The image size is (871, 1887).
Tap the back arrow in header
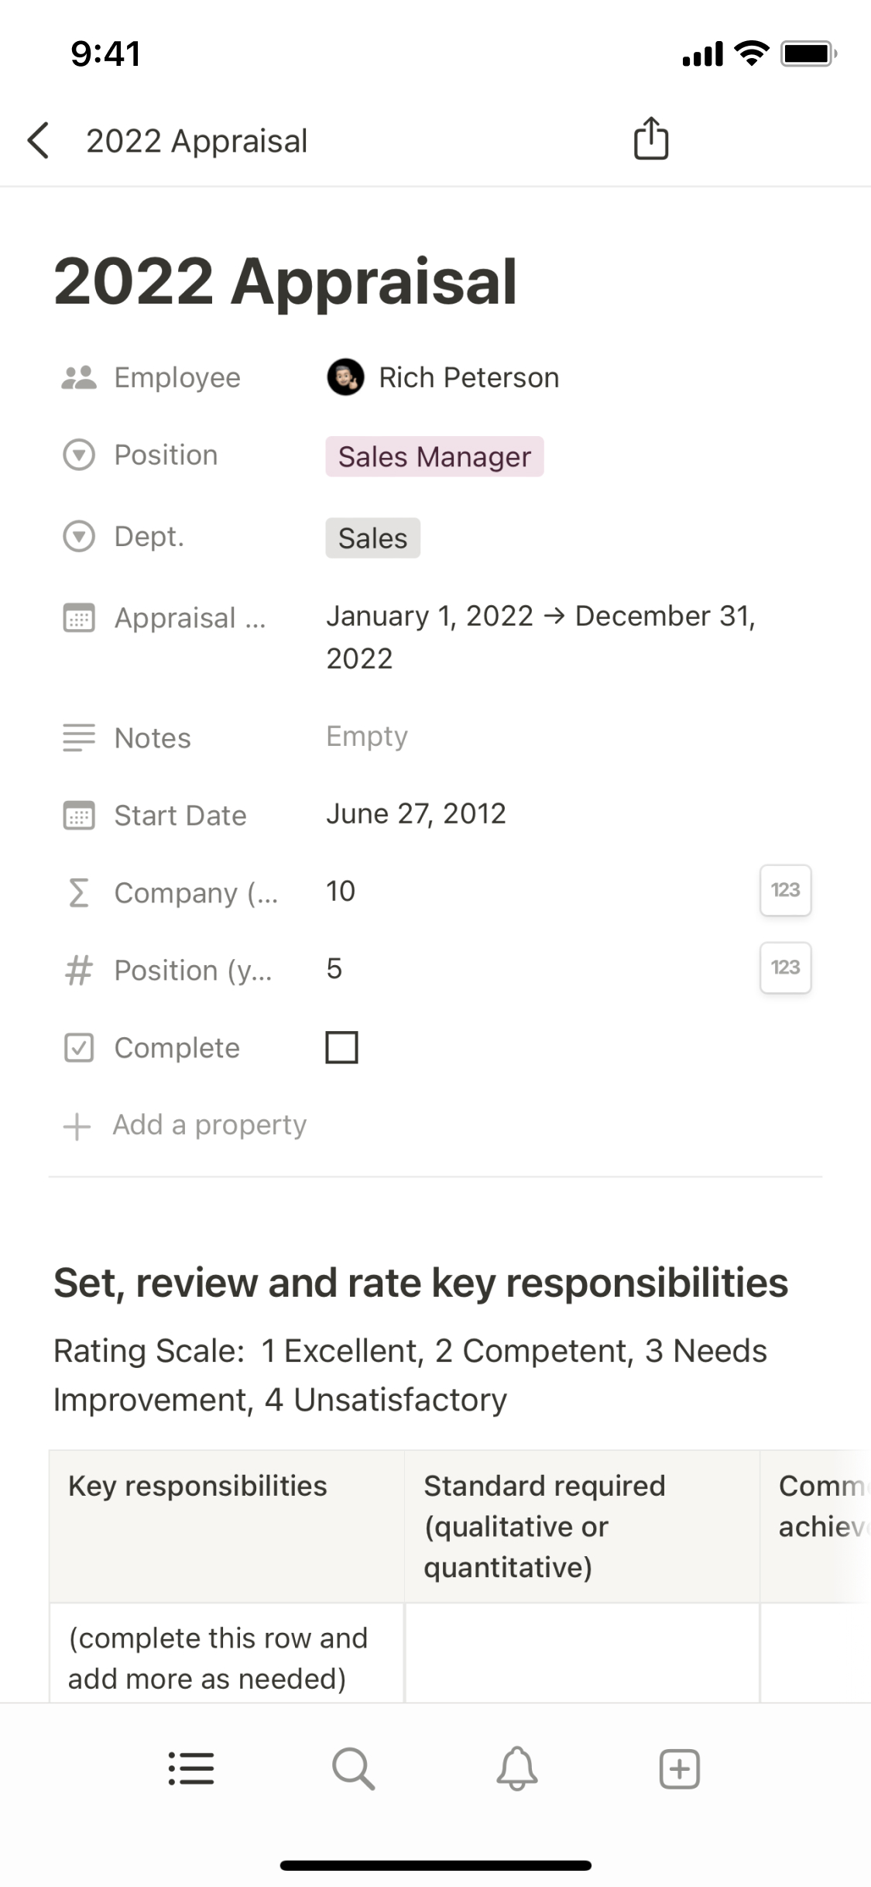coord(39,141)
